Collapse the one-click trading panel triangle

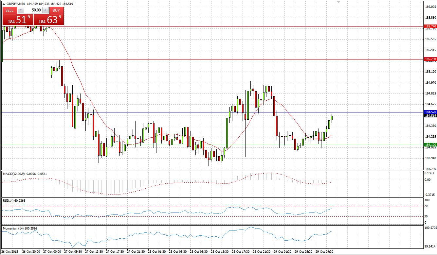pyautogui.click(x=4, y=4)
